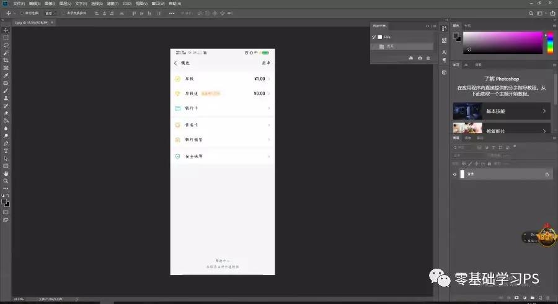Select the Eyedropper tool
The image size is (558, 304).
coord(6,76)
